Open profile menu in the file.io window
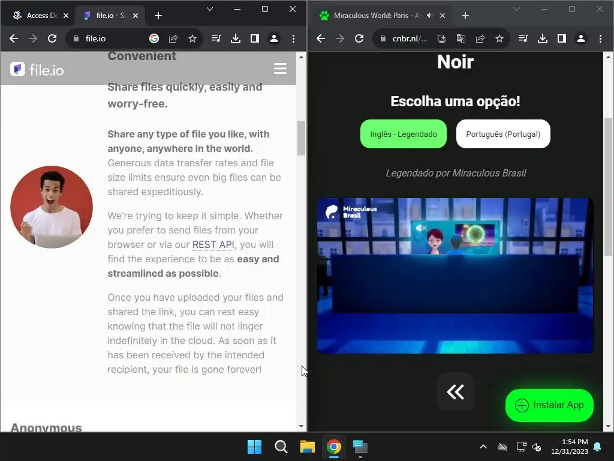The image size is (614, 461). (x=273, y=38)
